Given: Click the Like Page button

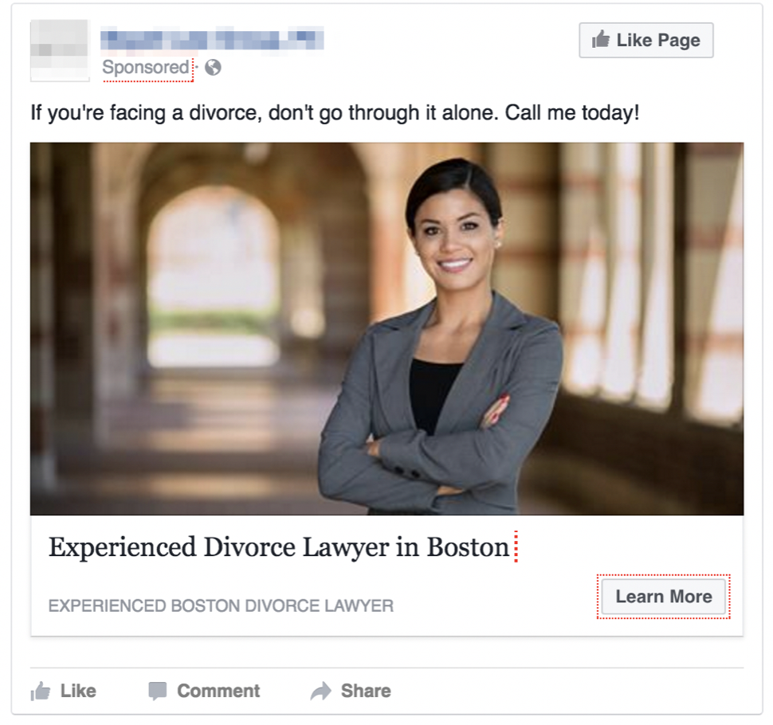Looking at the screenshot, I should click(645, 40).
